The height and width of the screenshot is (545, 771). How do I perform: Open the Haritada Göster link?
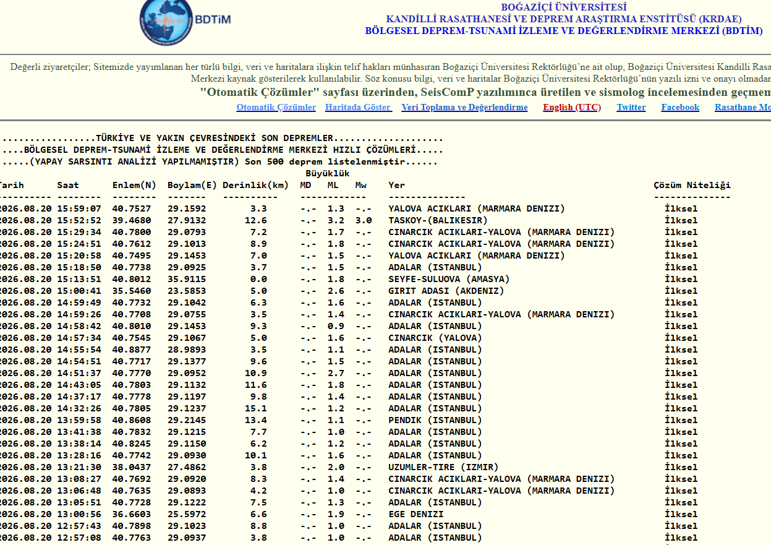(359, 108)
